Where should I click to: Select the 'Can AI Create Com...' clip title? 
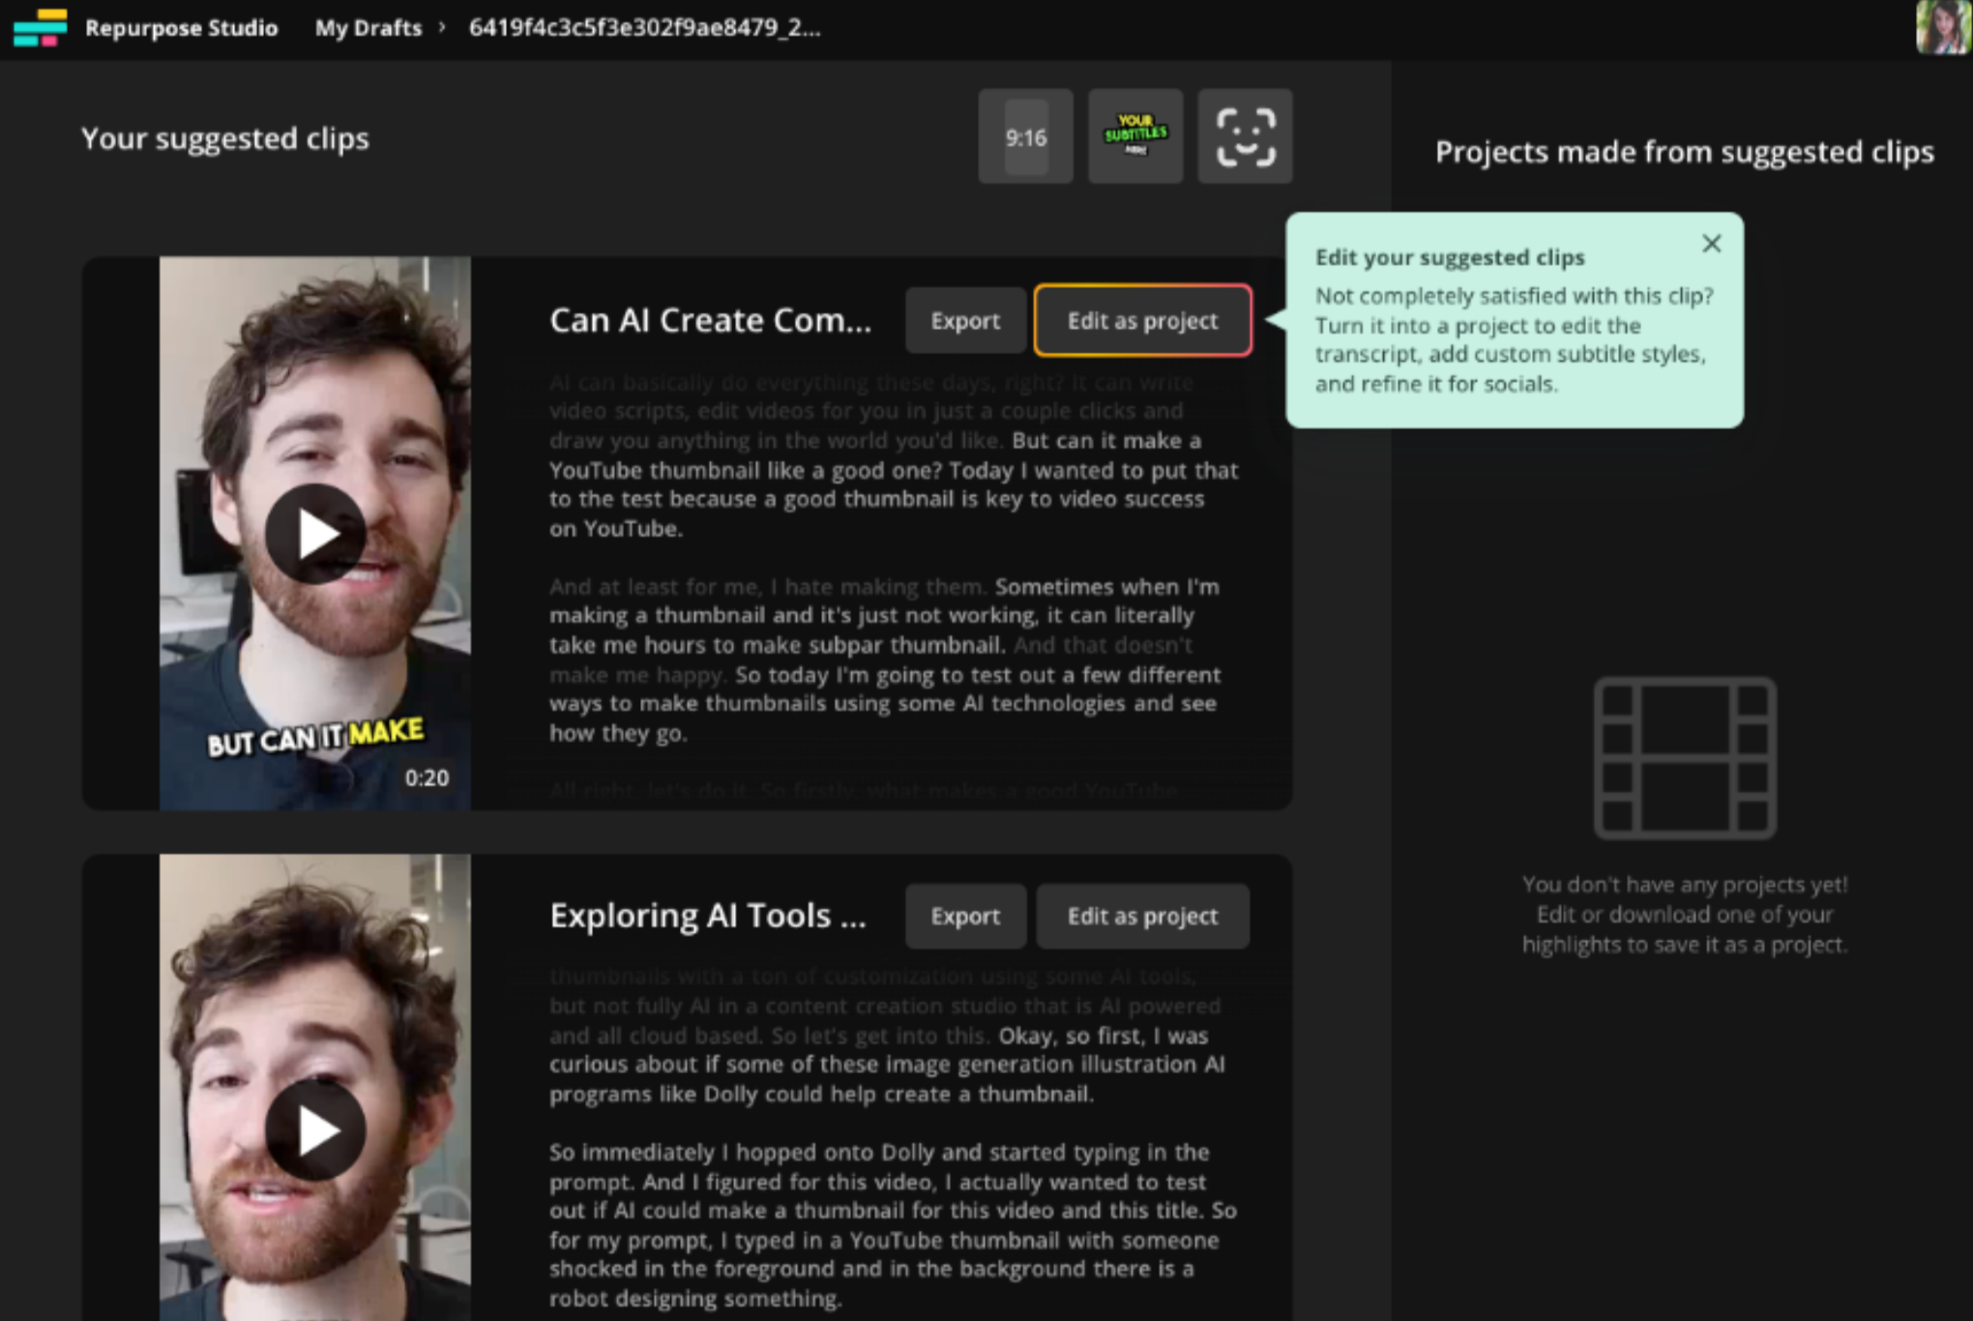click(x=710, y=321)
